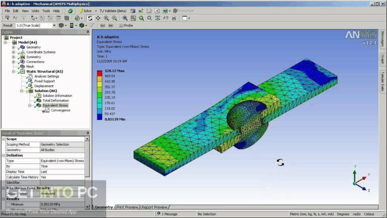The width and height of the screenshot is (387, 218).
Task: Open the Solve dropdown arrow
Action: point(96,11)
